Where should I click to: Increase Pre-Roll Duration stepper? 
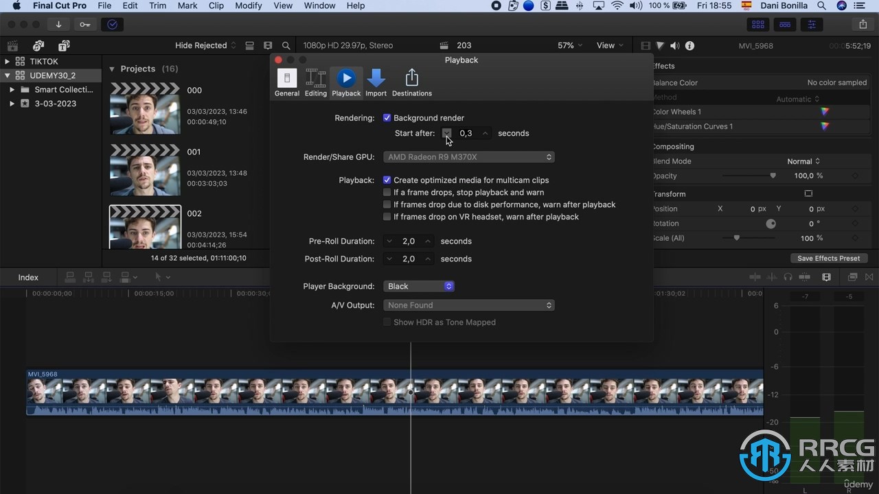tap(428, 242)
